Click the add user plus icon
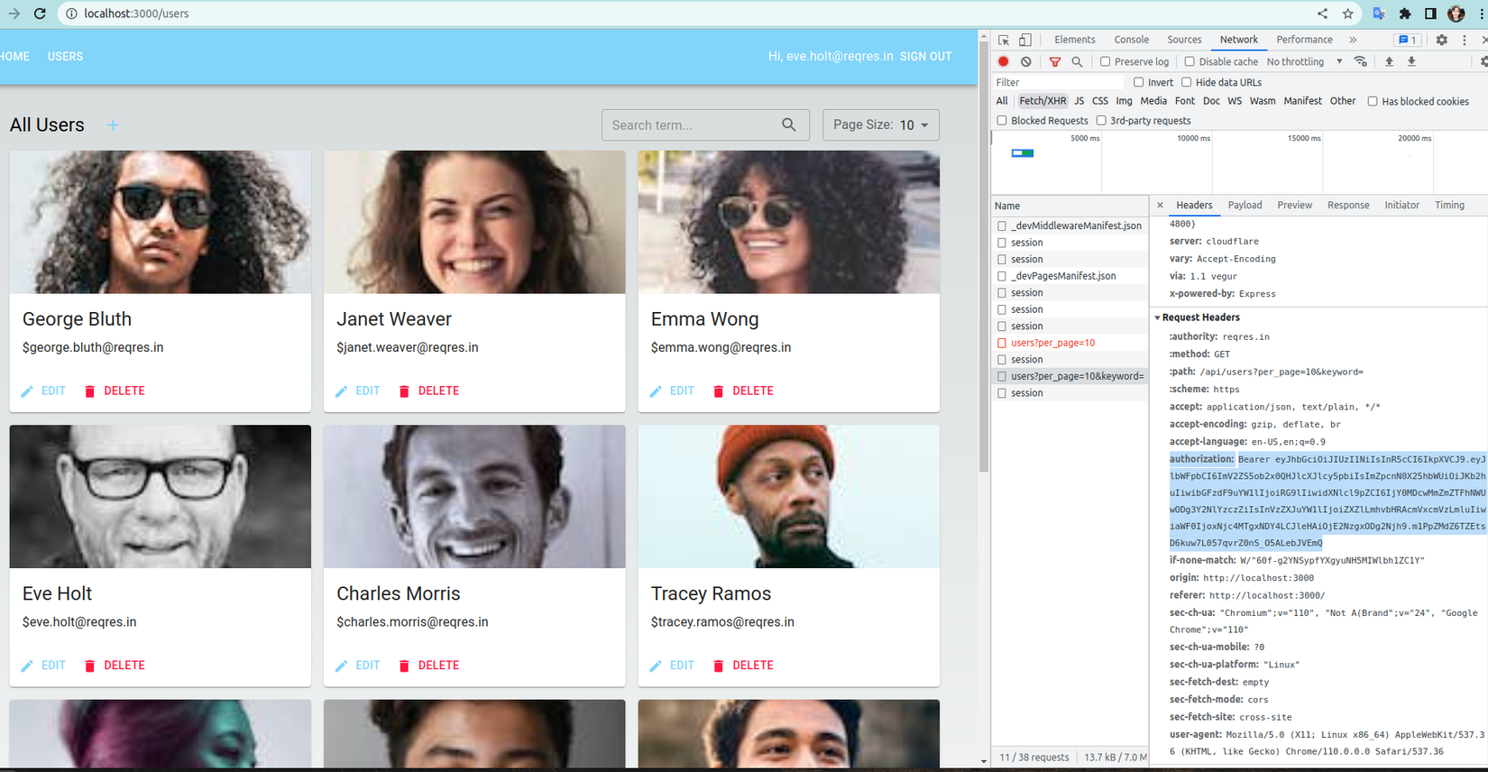This screenshot has width=1488, height=772. tap(113, 125)
